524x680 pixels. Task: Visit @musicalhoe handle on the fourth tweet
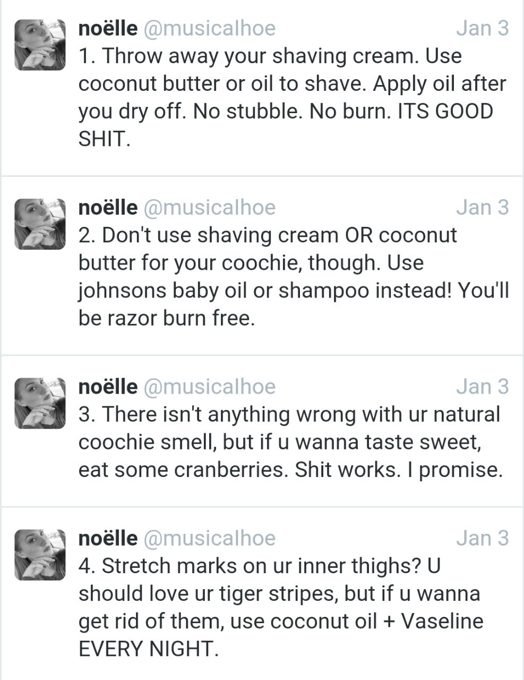[x=210, y=538]
